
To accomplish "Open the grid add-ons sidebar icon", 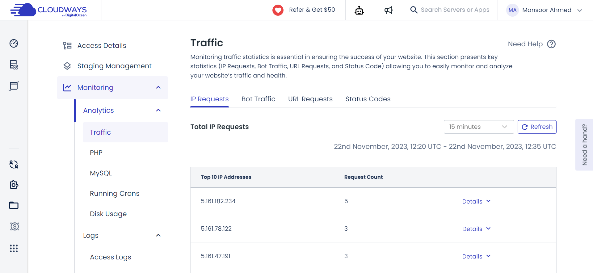I will pos(14,249).
